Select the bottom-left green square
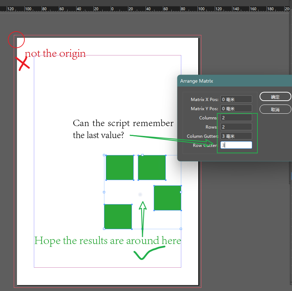Screen dimensions: 292x291 point(118,216)
